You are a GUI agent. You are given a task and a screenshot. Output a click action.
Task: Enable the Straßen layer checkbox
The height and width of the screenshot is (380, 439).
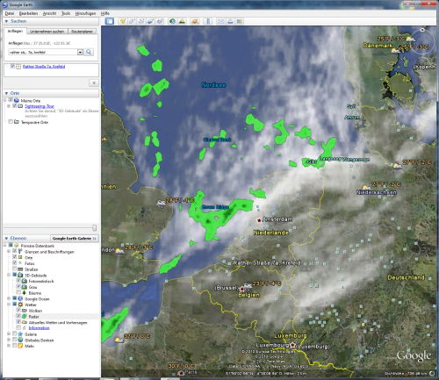coord(15,269)
